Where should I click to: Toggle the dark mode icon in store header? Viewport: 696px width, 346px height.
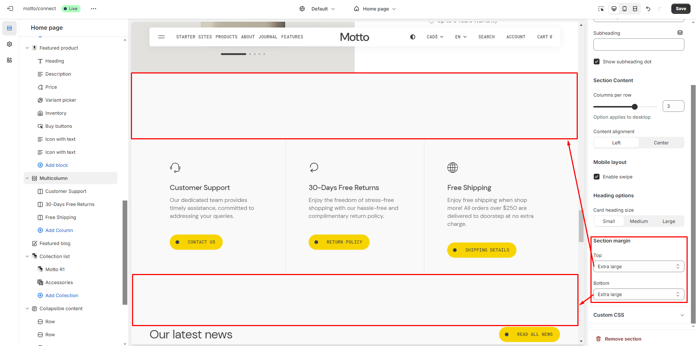coord(413,37)
